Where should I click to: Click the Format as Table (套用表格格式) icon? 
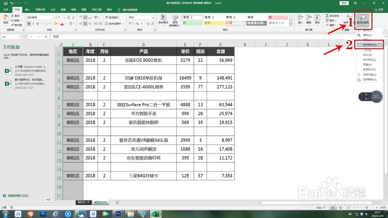pos(175,18)
